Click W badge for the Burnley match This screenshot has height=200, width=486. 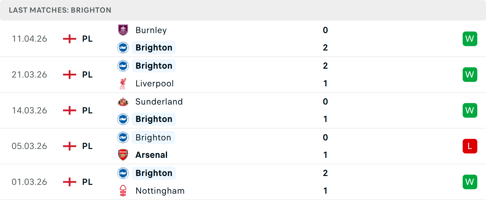point(470,39)
